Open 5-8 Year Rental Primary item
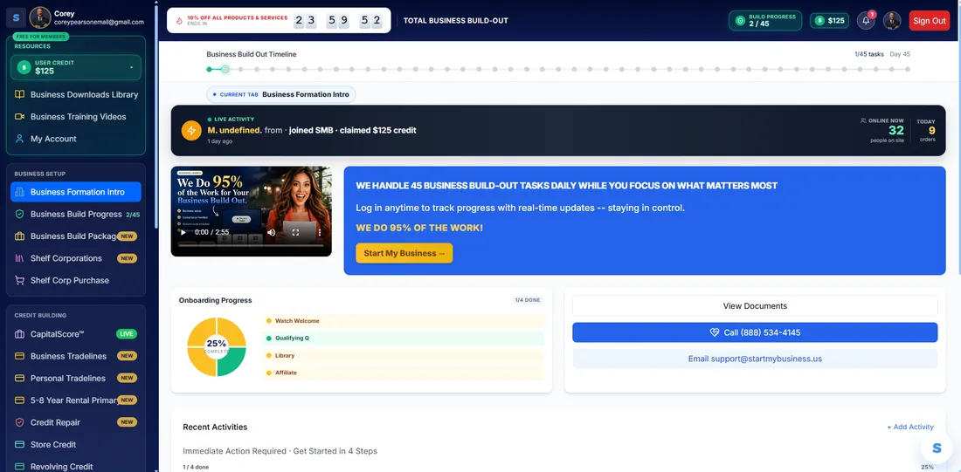This screenshot has height=472, width=961. [76, 400]
